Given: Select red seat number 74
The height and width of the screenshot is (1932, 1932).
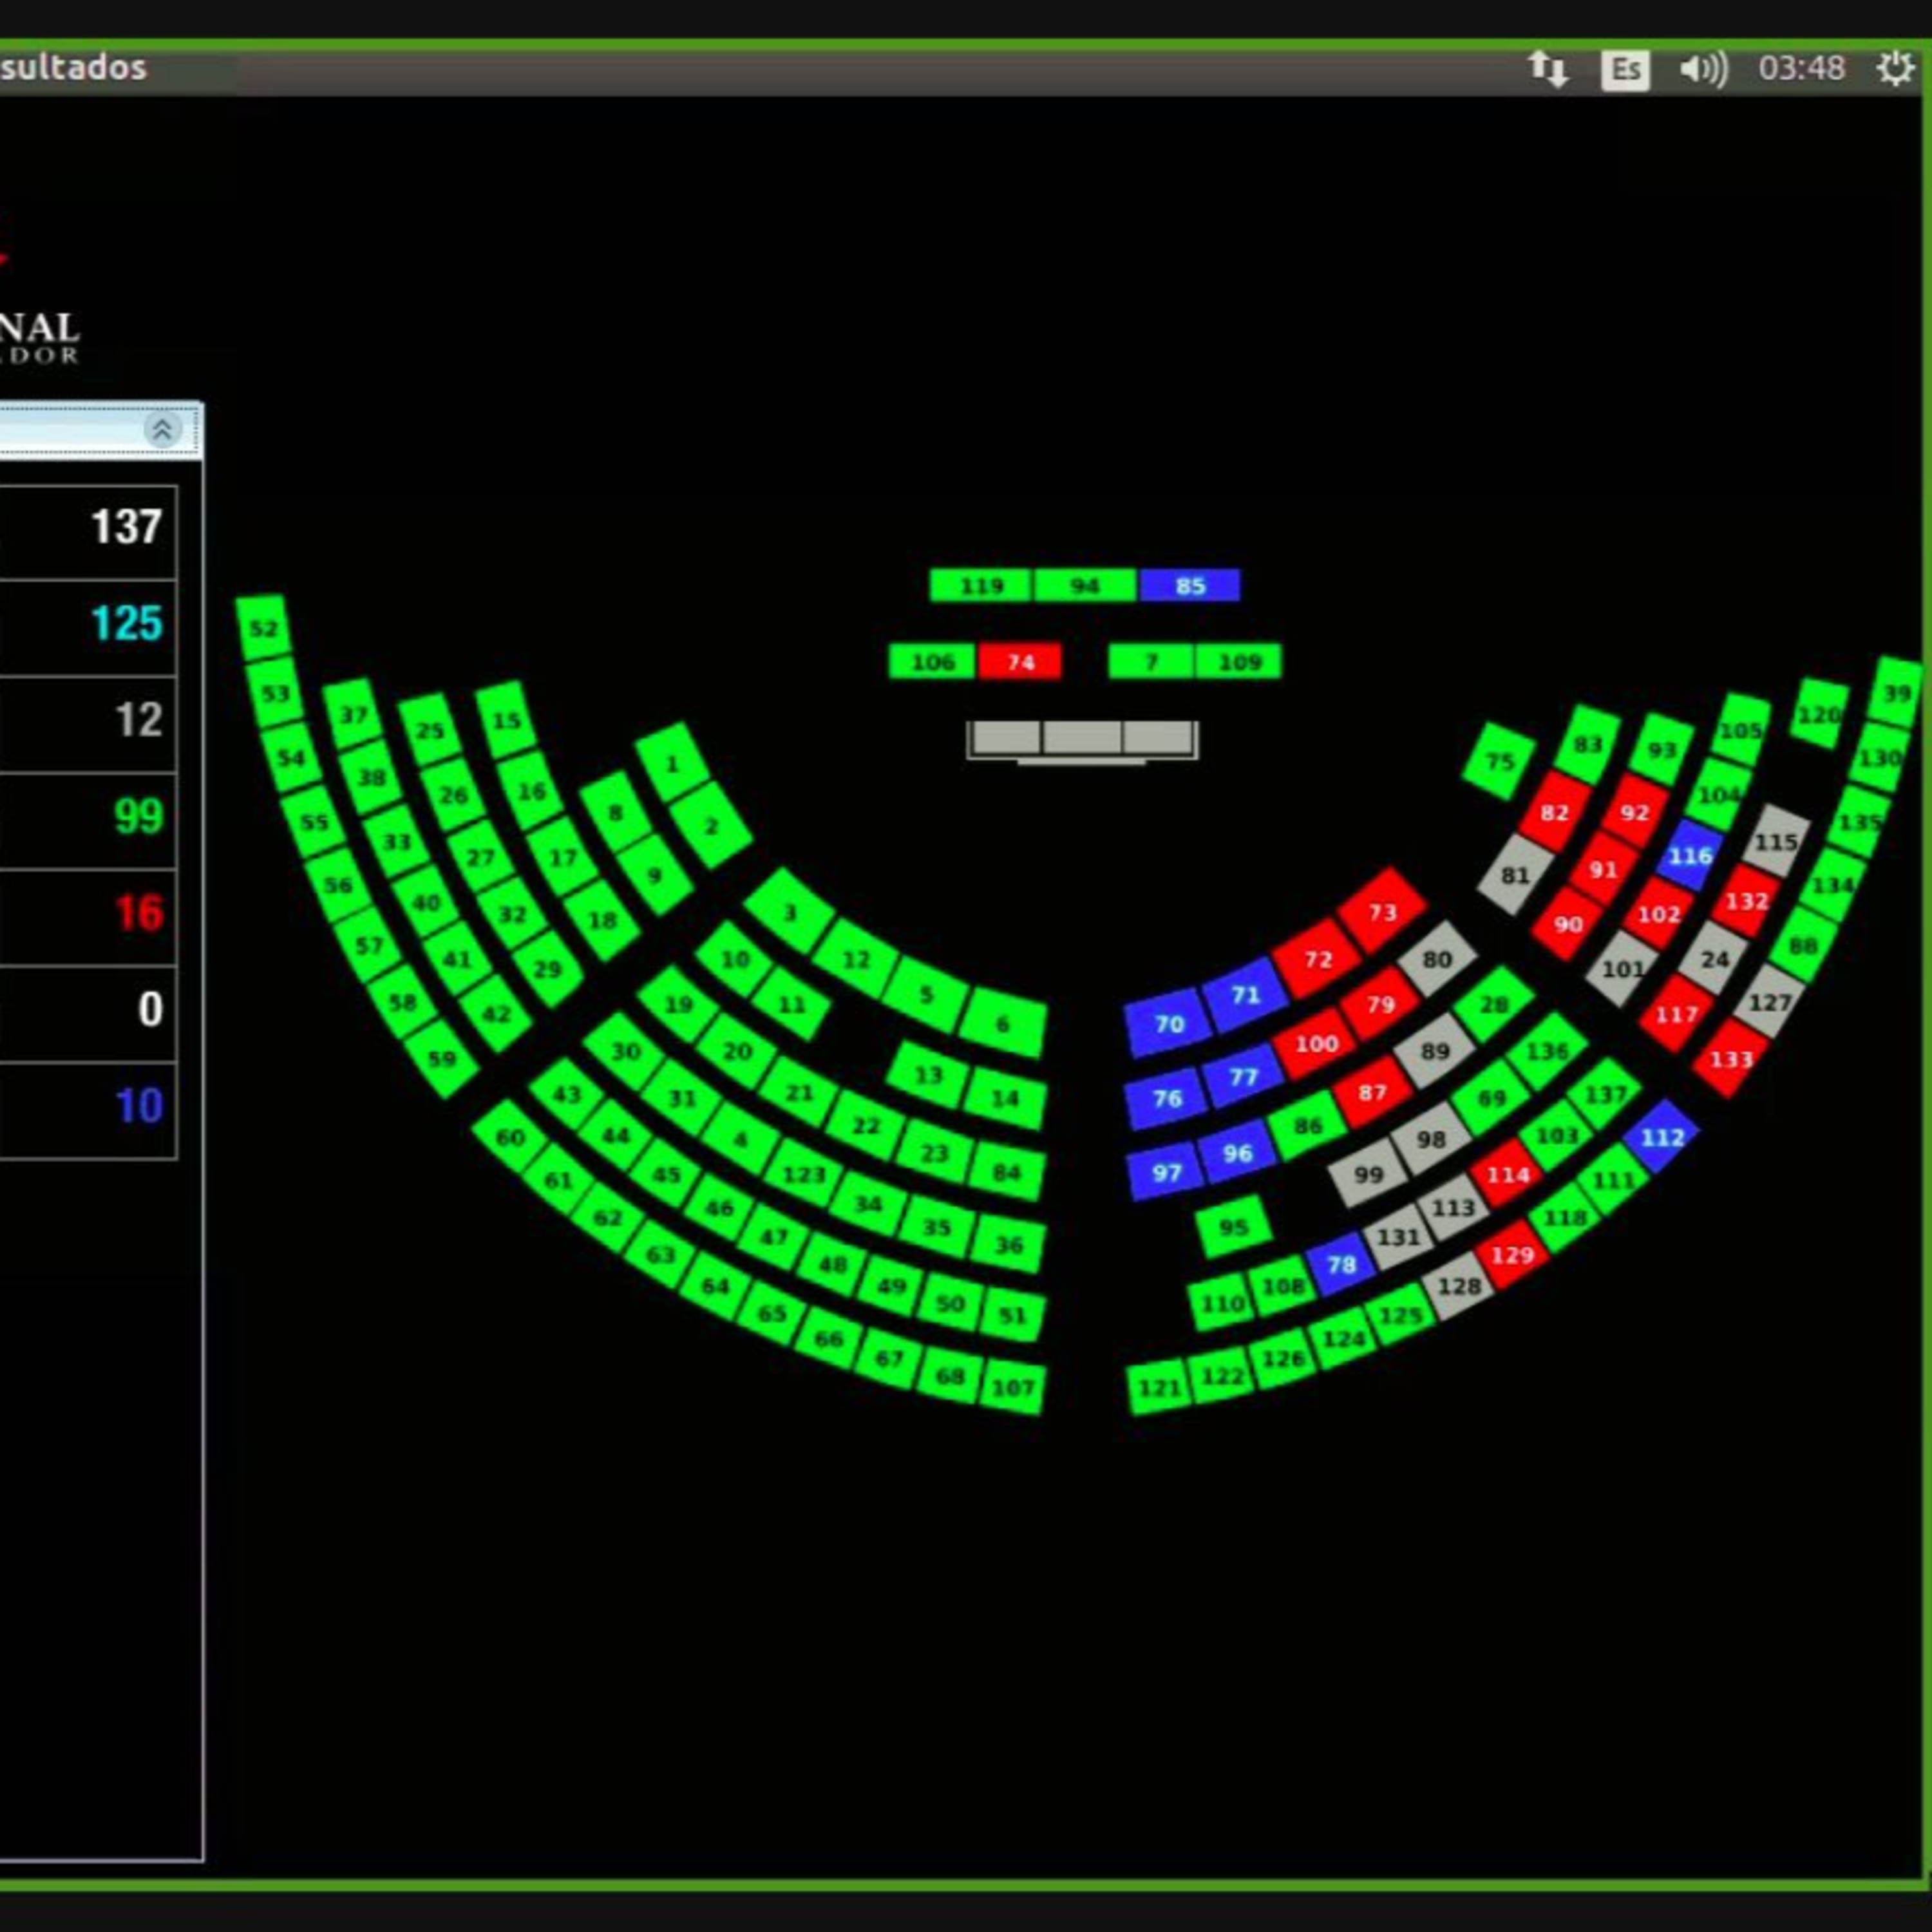Looking at the screenshot, I should coord(1020,661).
